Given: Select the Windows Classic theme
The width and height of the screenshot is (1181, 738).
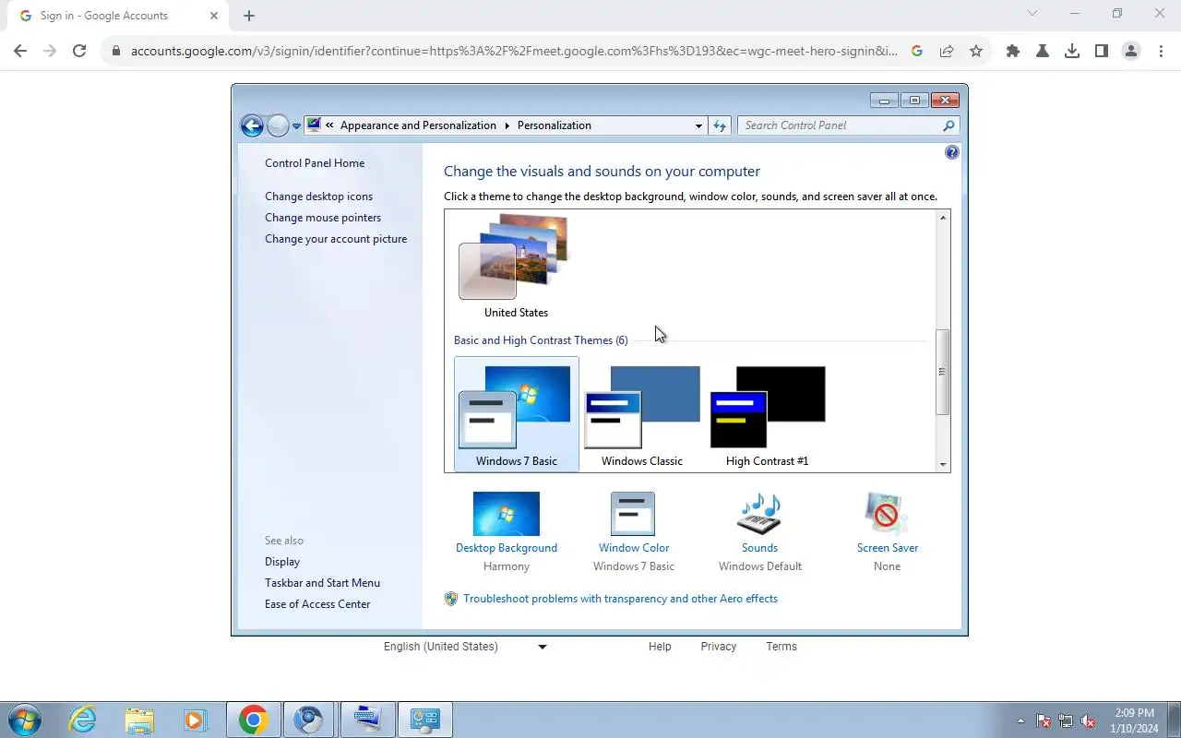Looking at the screenshot, I should coord(642,414).
